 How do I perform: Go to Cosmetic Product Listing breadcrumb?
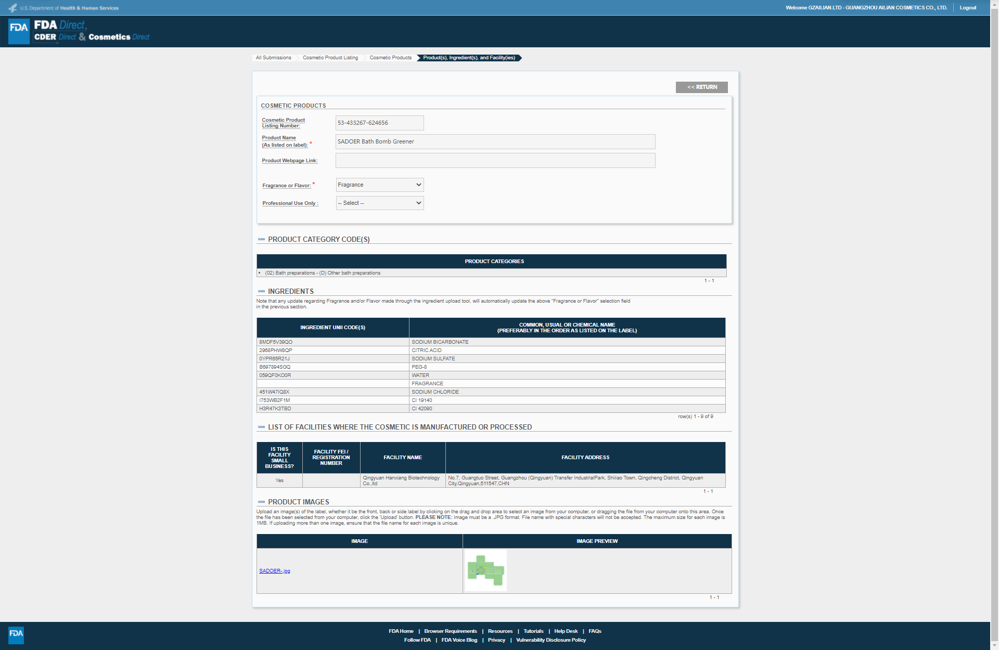(330, 58)
